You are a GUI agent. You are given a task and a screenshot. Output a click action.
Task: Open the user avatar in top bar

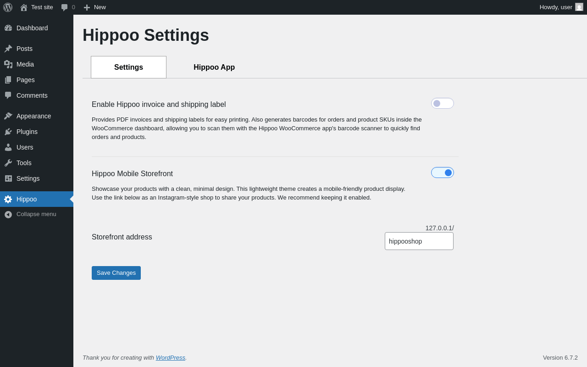[x=579, y=7]
